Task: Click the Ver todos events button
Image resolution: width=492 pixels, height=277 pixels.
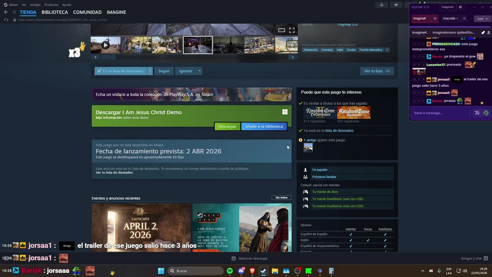Action: click(x=281, y=197)
